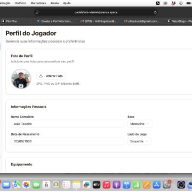Screen dimensions: 192x192
Task: Open the Janela menu
Action: pos(54,3)
